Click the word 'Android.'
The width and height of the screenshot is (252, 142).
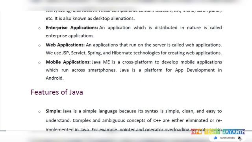coord(55,78)
